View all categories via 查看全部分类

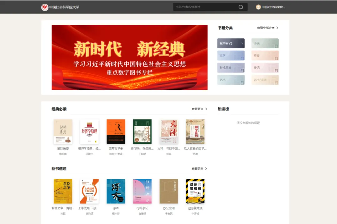[x=266, y=28]
